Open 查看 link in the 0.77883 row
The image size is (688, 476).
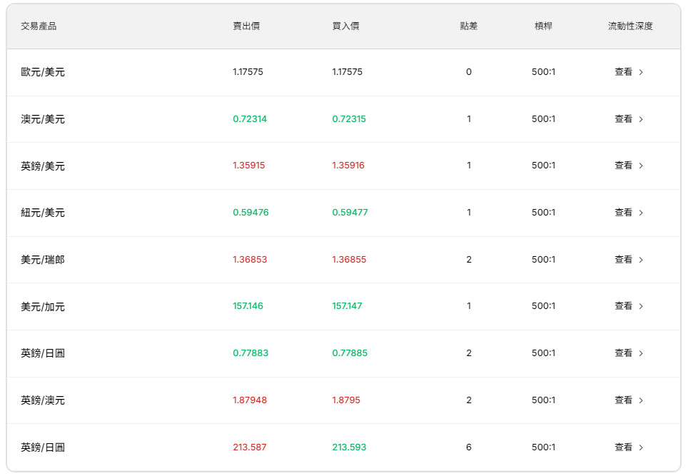click(629, 353)
